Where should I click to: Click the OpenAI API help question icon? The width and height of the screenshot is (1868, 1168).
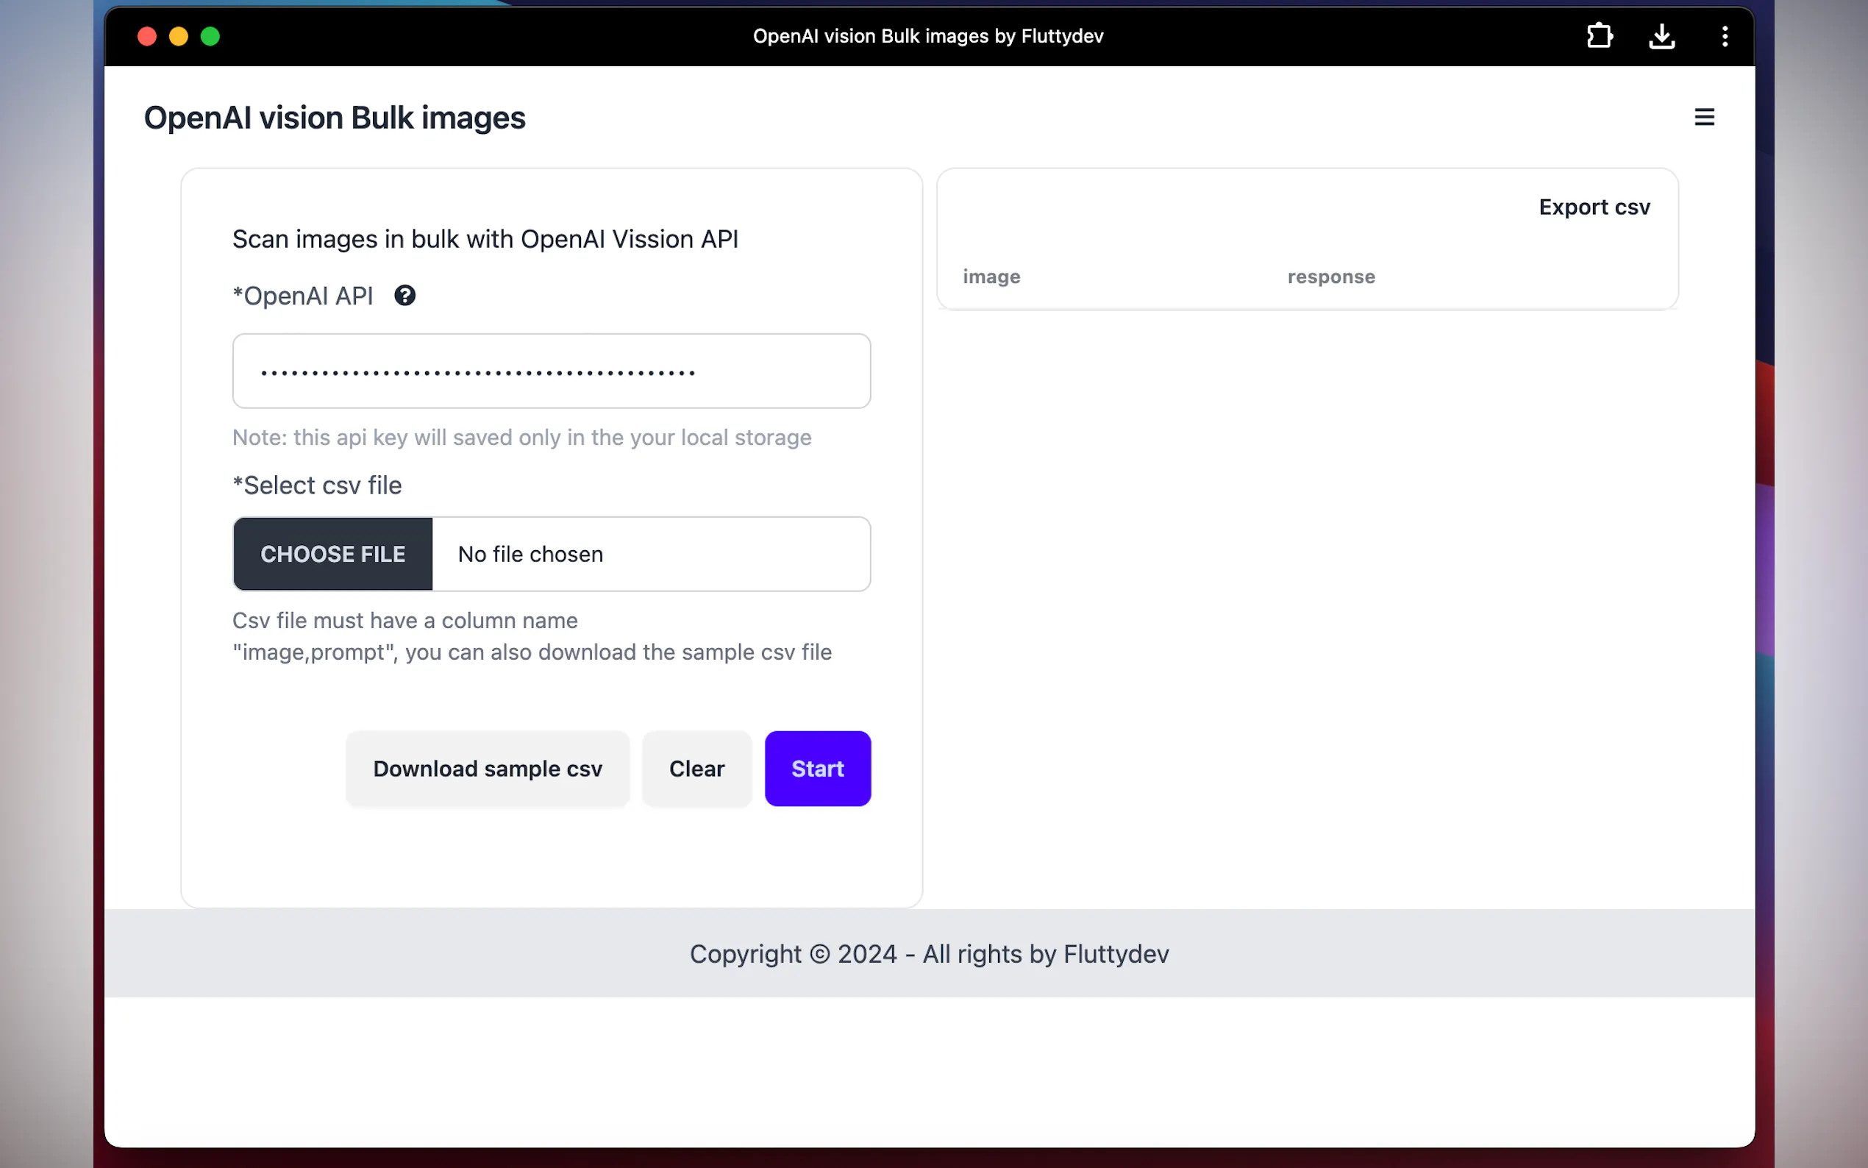(404, 296)
